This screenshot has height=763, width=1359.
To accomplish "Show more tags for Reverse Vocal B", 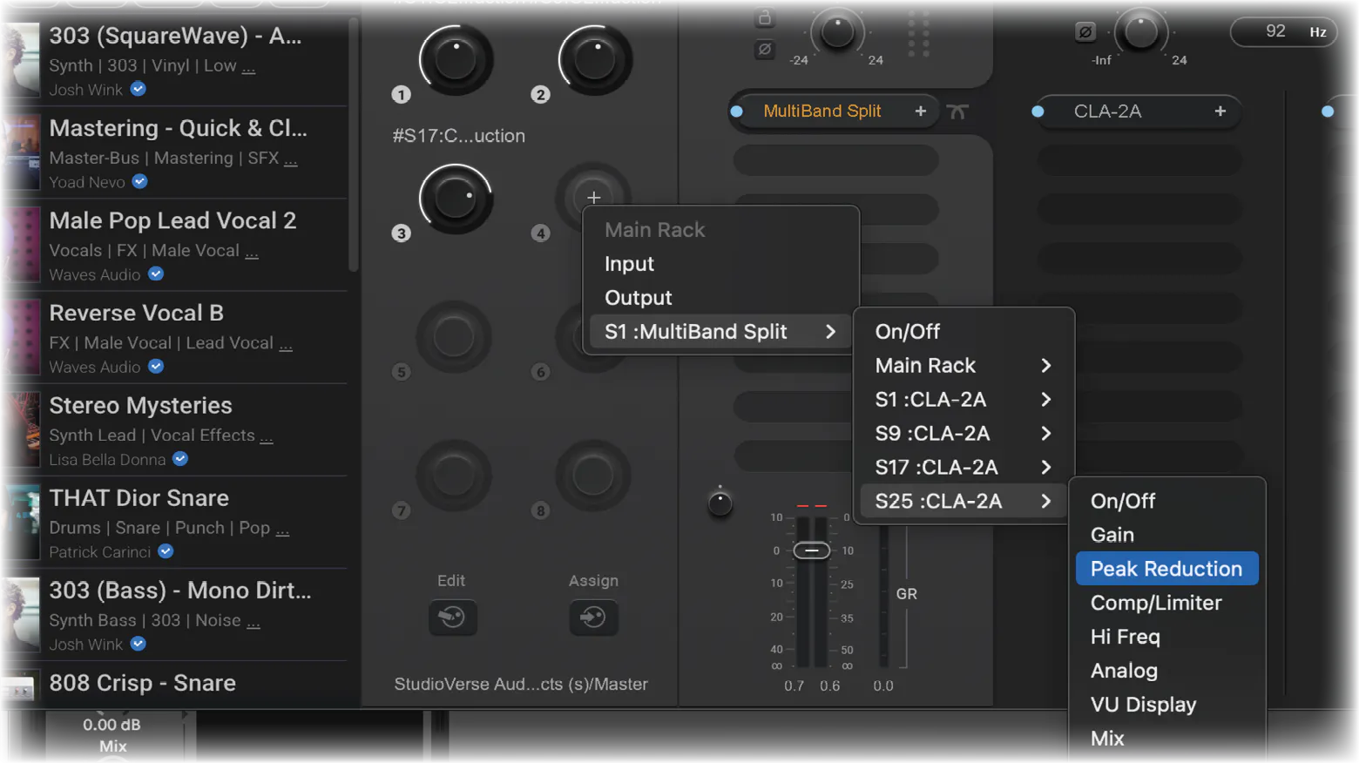I will tap(286, 344).
